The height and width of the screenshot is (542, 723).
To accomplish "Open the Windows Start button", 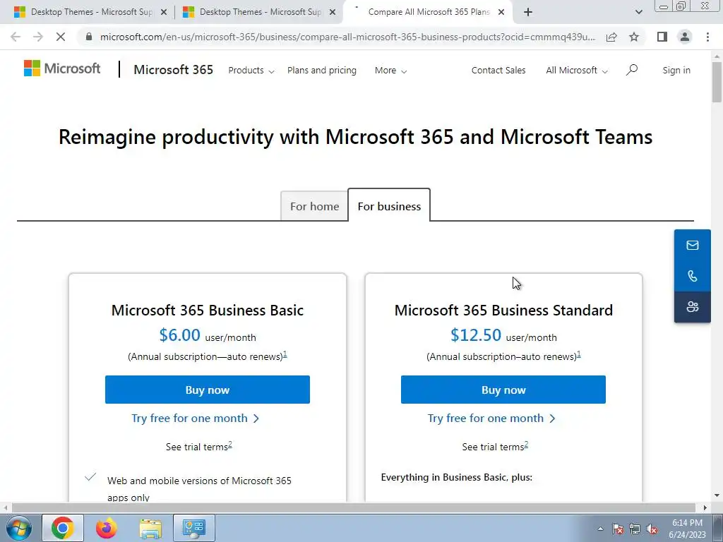I will [x=18, y=528].
